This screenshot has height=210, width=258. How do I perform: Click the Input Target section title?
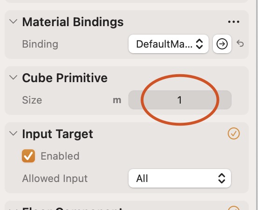coord(58,134)
